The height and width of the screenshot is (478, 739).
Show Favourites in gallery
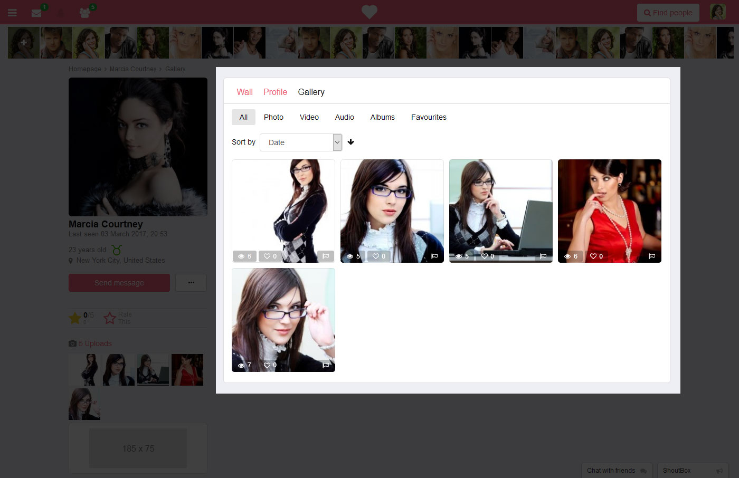coord(429,117)
